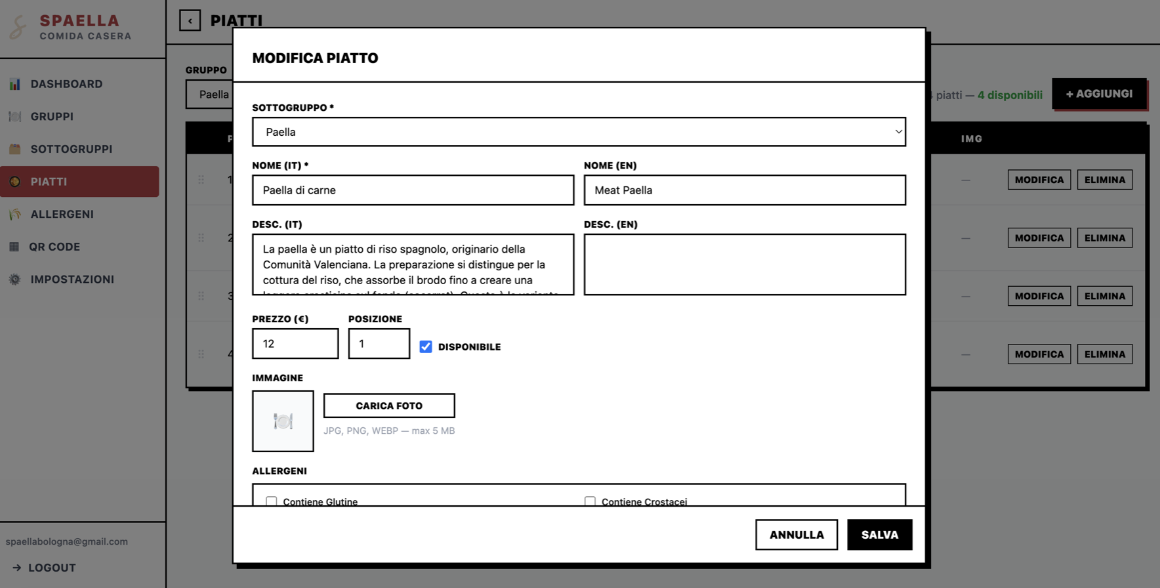
Task: Click the Spaella logo emblem
Action: [x=19, y=27]
